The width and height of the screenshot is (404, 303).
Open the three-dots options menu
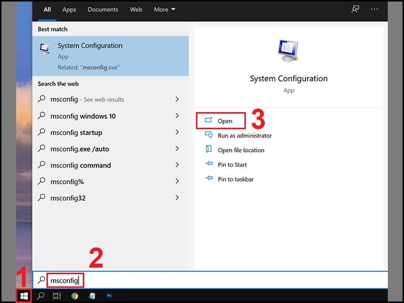coord(375,9)
